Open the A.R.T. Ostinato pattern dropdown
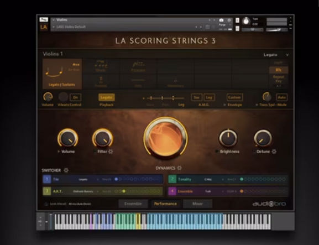The width and height of the screenshot is (319, 245). (86, 191)
